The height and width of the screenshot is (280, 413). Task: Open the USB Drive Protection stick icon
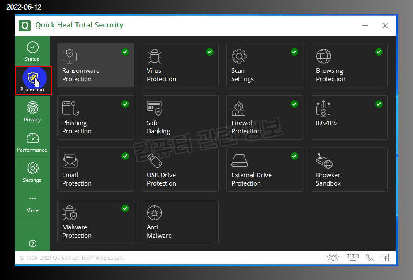point(154,161)
